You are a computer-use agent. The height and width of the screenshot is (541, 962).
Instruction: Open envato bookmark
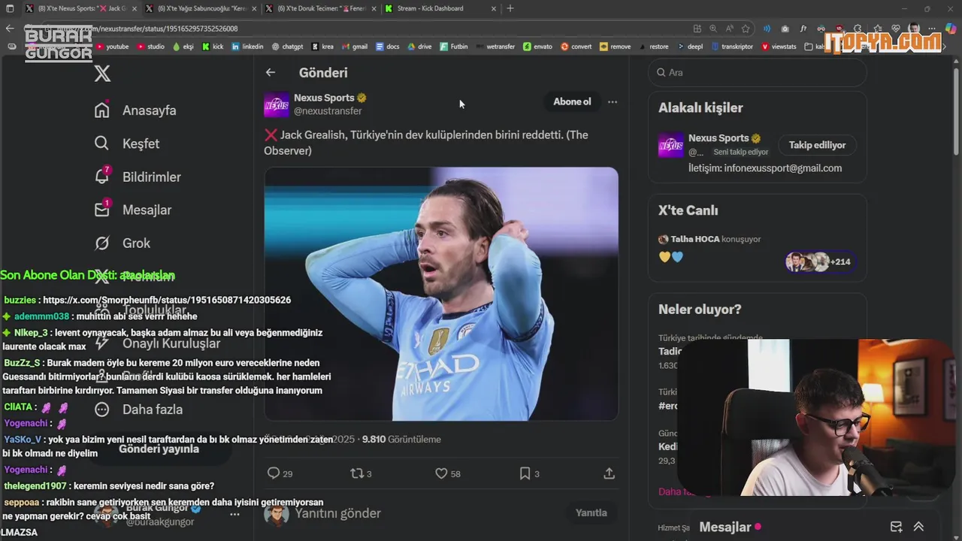pyautogui.click(x=537, y=47)
